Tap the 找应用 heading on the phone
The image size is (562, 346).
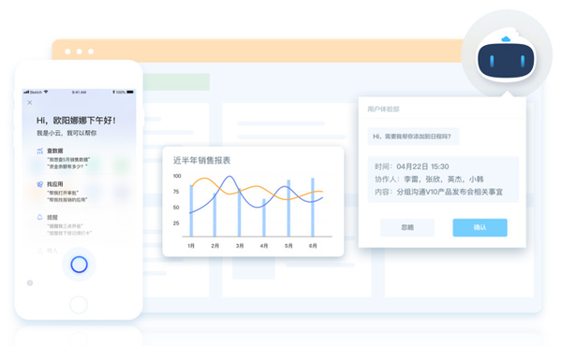pos(55,184)
